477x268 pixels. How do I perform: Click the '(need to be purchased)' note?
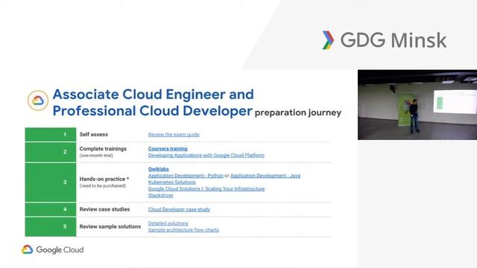coord(103,185)
